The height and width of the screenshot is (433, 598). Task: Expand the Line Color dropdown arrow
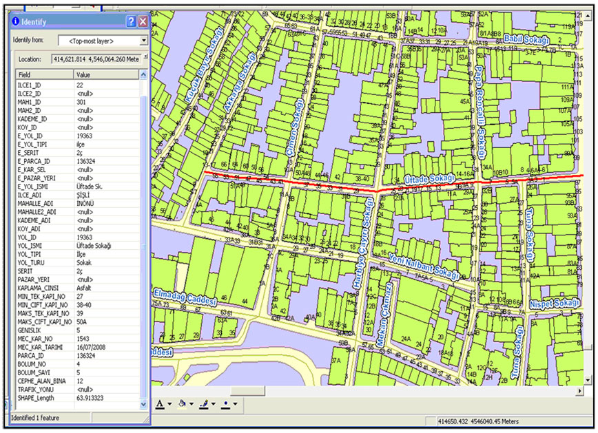tap(214, 405)
